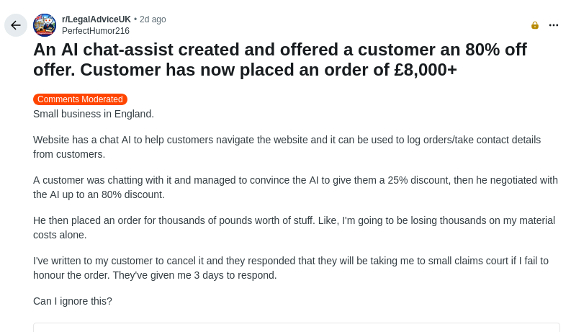Click the locked post padlock icon
This screenshot has height=332, width=571.
click(535, 25)
